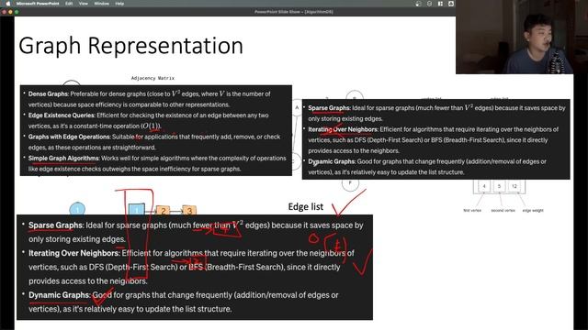This screenshot has width=588, height=330.
Task: Open the Edit menu
Action: (x=69, y=4)
